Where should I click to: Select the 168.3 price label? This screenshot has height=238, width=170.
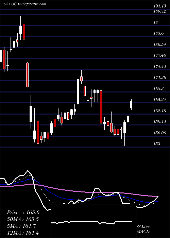coord(158,89)
